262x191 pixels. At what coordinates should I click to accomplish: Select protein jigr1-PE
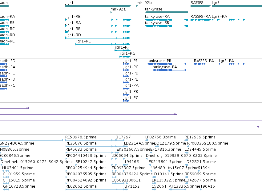click(x=126, y=82)
